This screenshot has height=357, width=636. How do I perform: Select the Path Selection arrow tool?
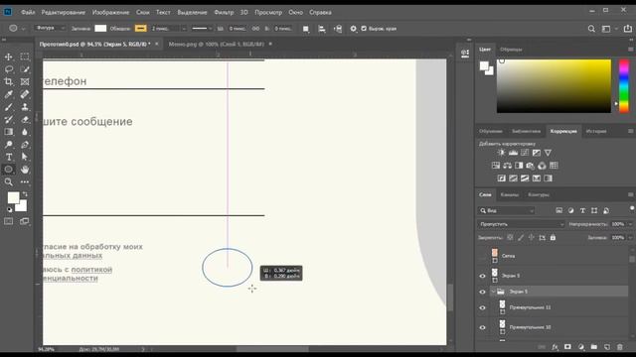click(25, 157)
